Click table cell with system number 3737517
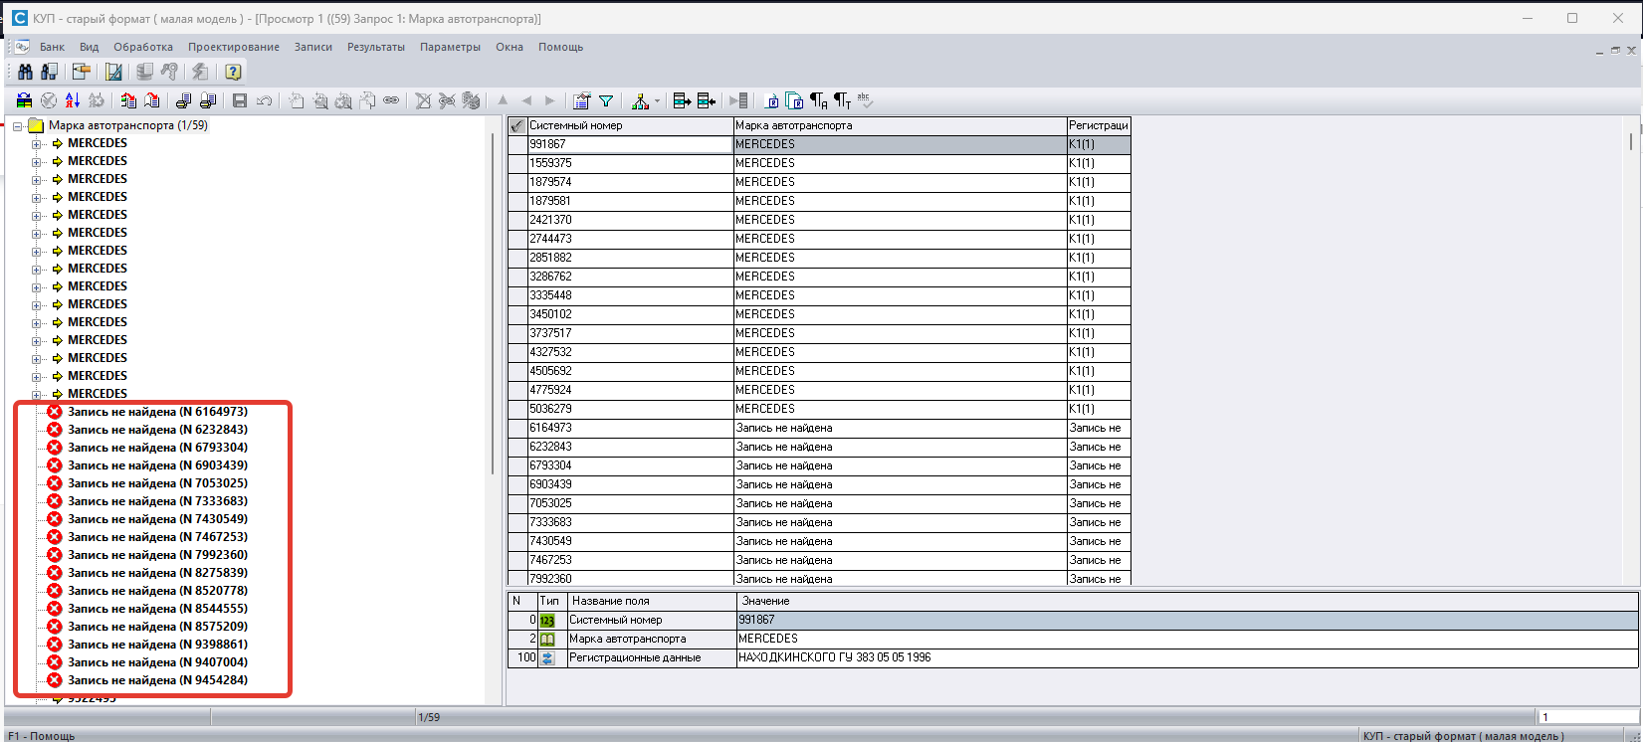Image resolution: width=1643 pixels, height=742 pixels. click(630, 333)
